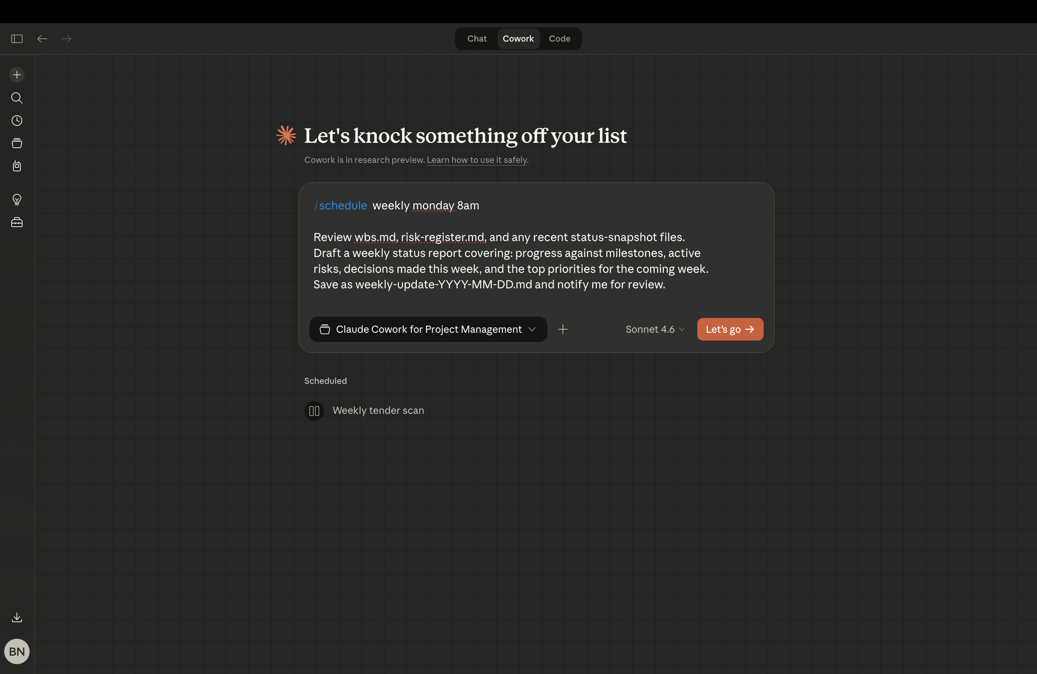
Task: Toggle the sidebar panel icon
Action: 17,39
